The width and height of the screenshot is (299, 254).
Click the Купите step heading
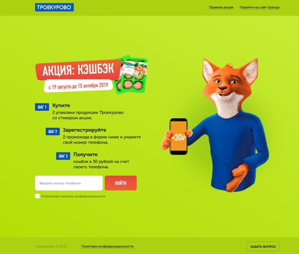[x=61, y=106]
